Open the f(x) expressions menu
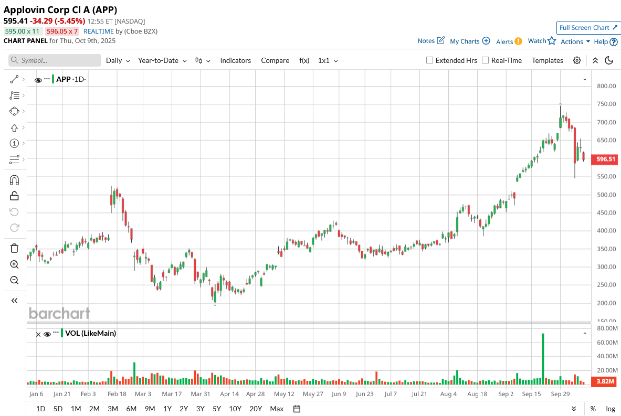Viewport: 621px width, 416px height. click(x=304, y=60)
